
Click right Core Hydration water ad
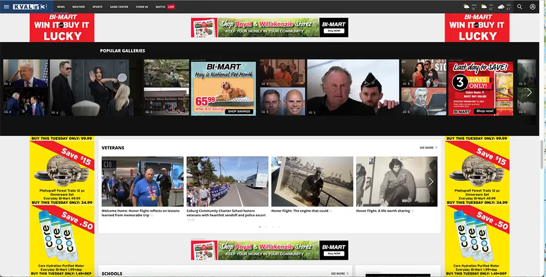[x=477, y=240]
